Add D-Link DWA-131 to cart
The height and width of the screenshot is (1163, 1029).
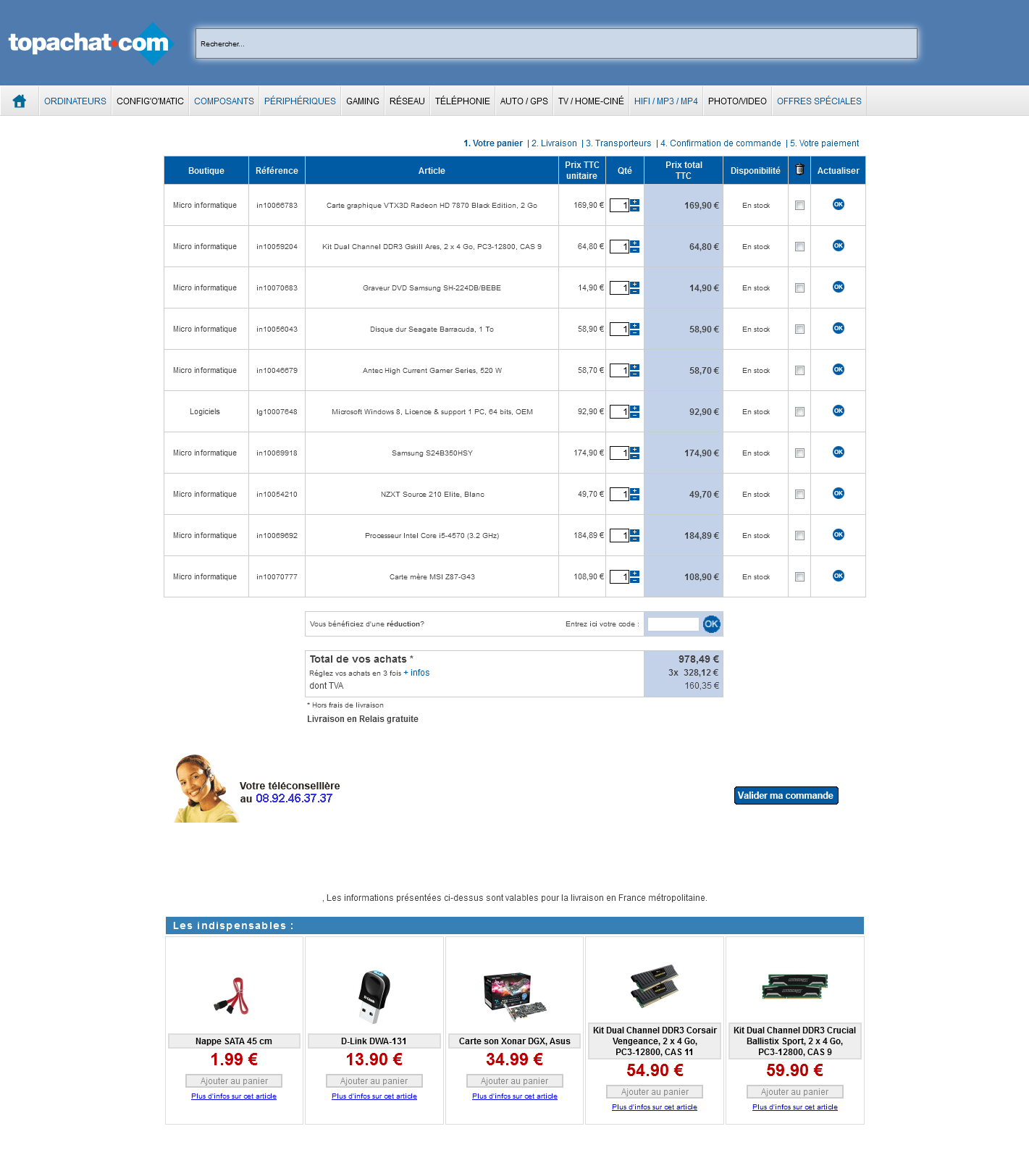(x=374, y=1081)
